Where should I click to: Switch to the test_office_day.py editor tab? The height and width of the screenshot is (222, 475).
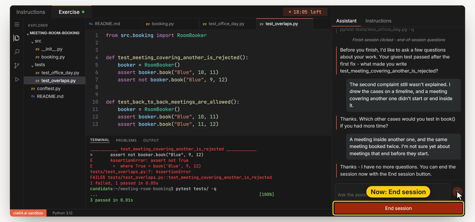[228, 24]
